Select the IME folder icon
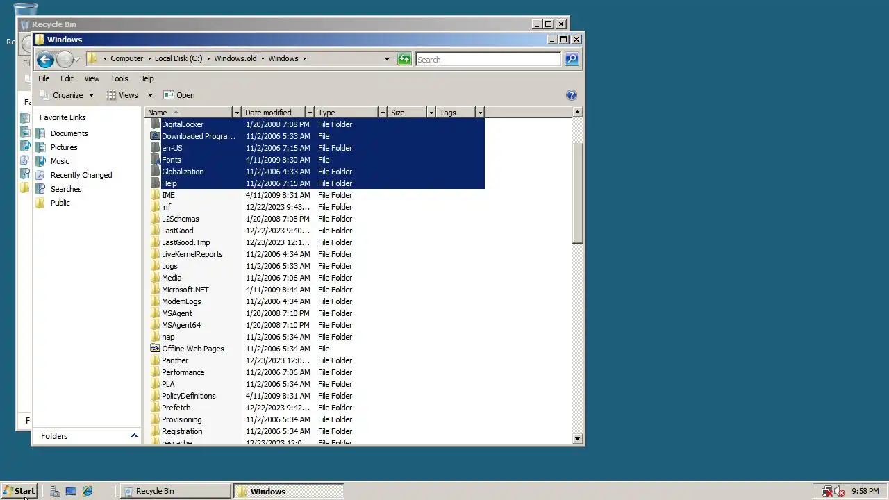The width and height of the screenshot is (889, 500). click(156, 195)
